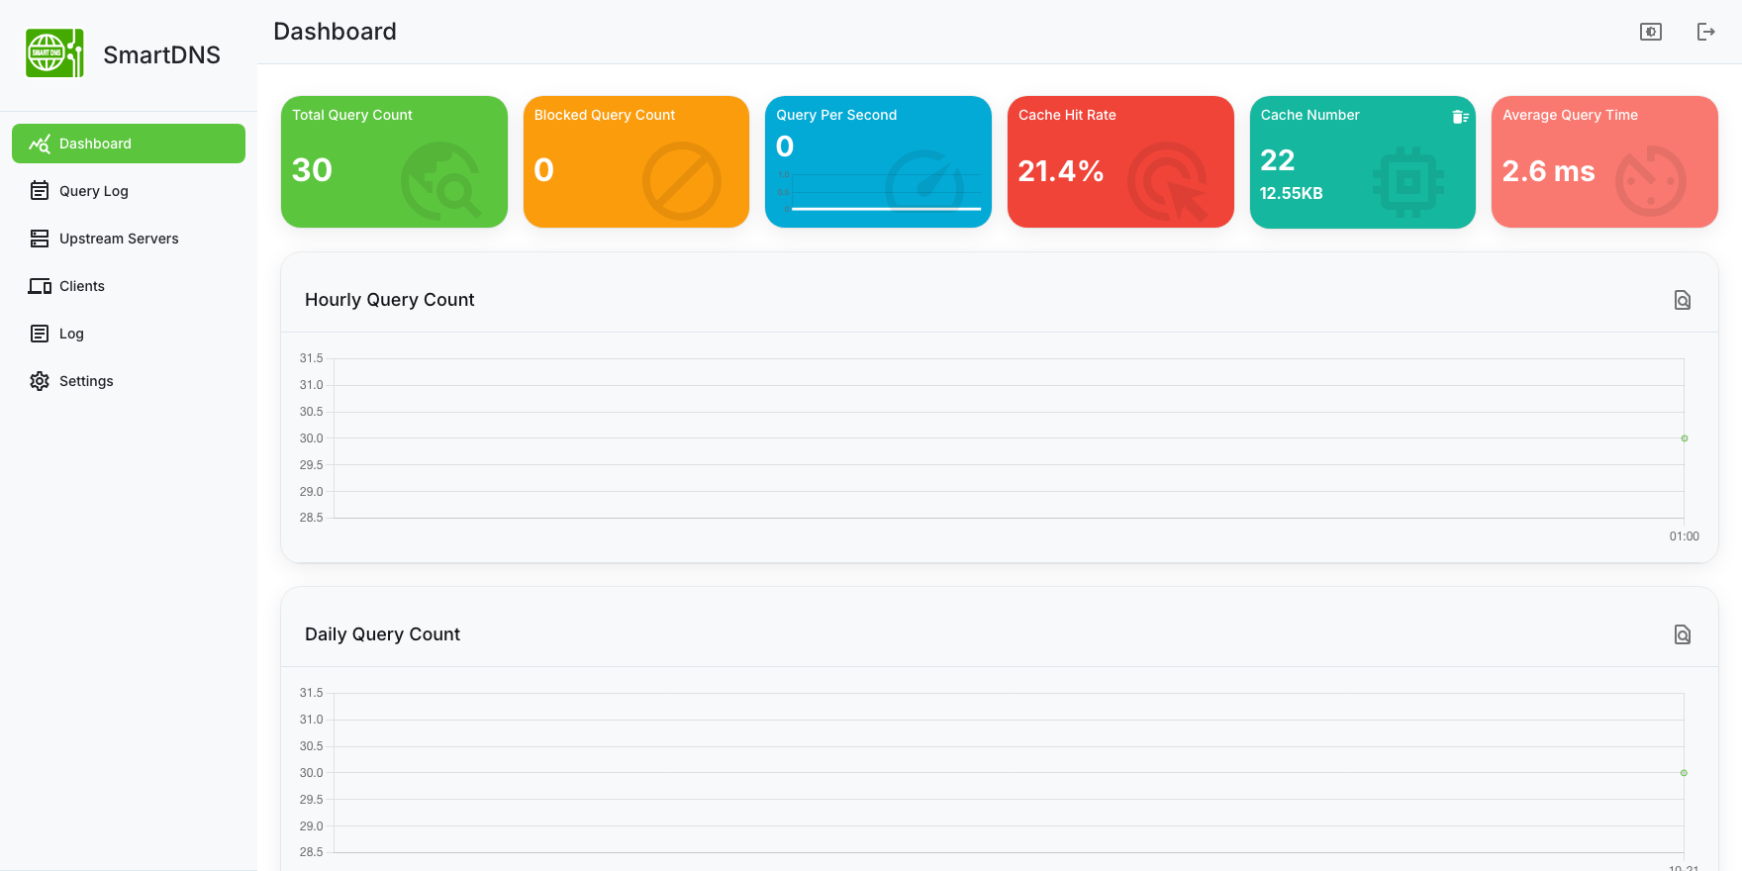Go to Upstream Servers page
1742x871 pixels.
[129, 239]
